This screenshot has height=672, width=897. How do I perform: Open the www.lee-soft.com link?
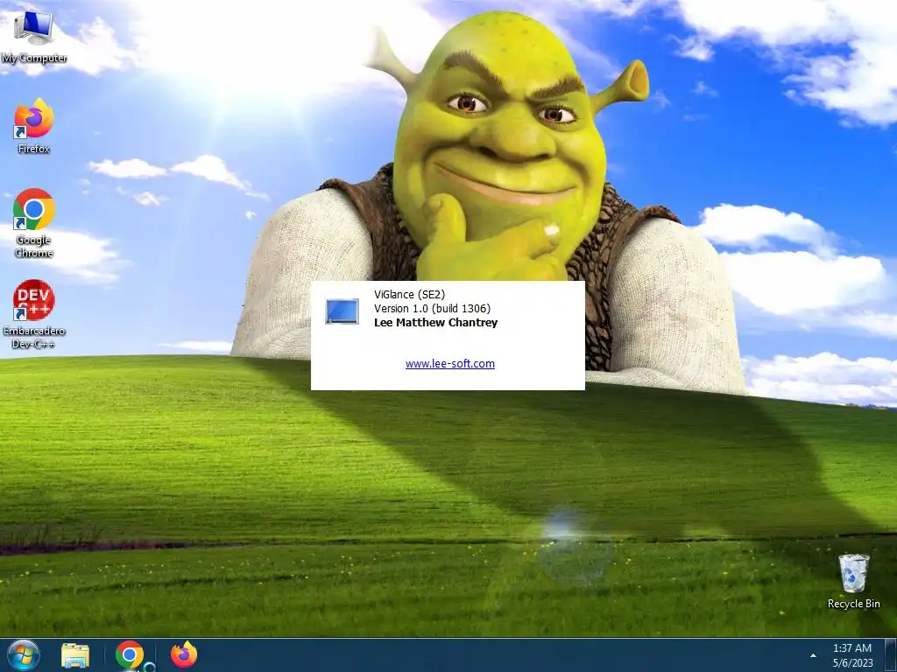point(450,363)
